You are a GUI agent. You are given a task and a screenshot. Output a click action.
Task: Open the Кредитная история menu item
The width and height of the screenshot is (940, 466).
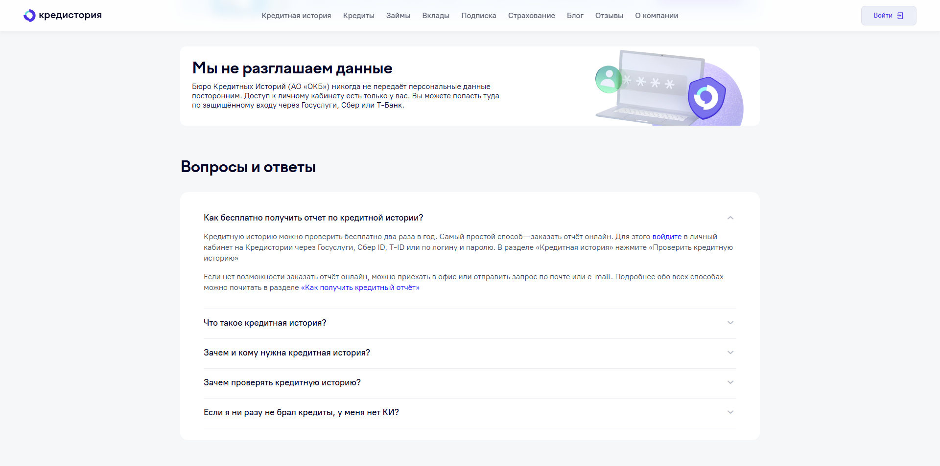tap(296, 15)
